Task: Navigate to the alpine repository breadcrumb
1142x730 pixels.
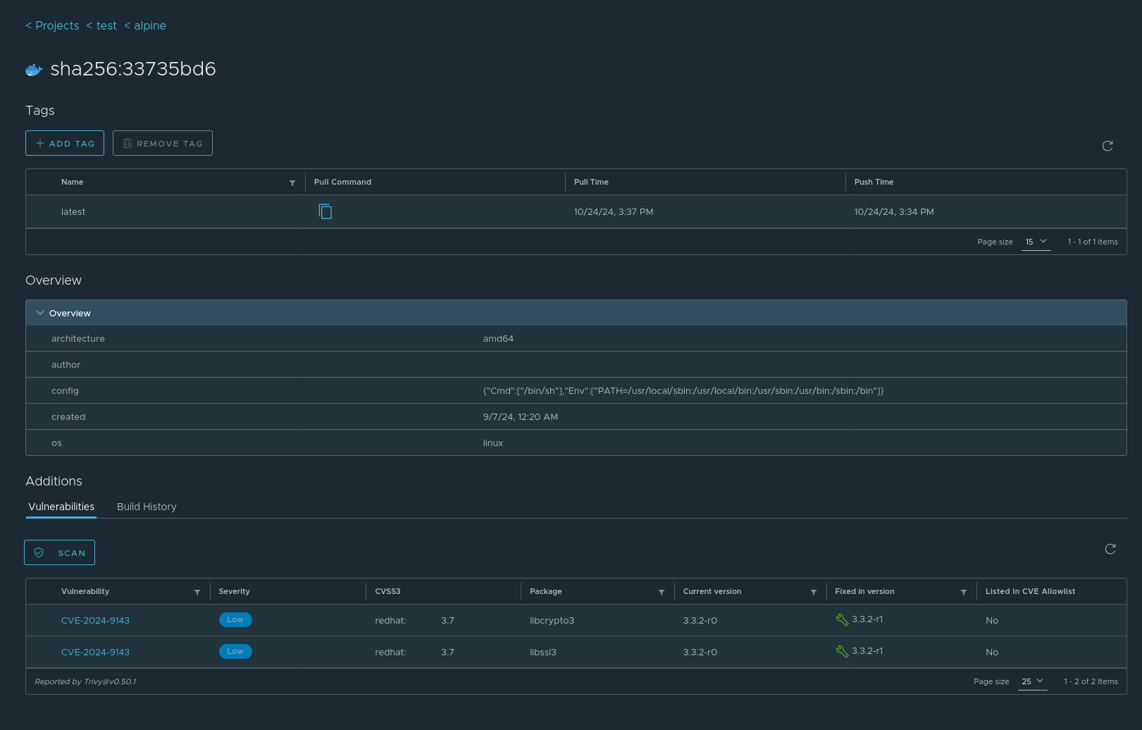Action: click(149, 25)
